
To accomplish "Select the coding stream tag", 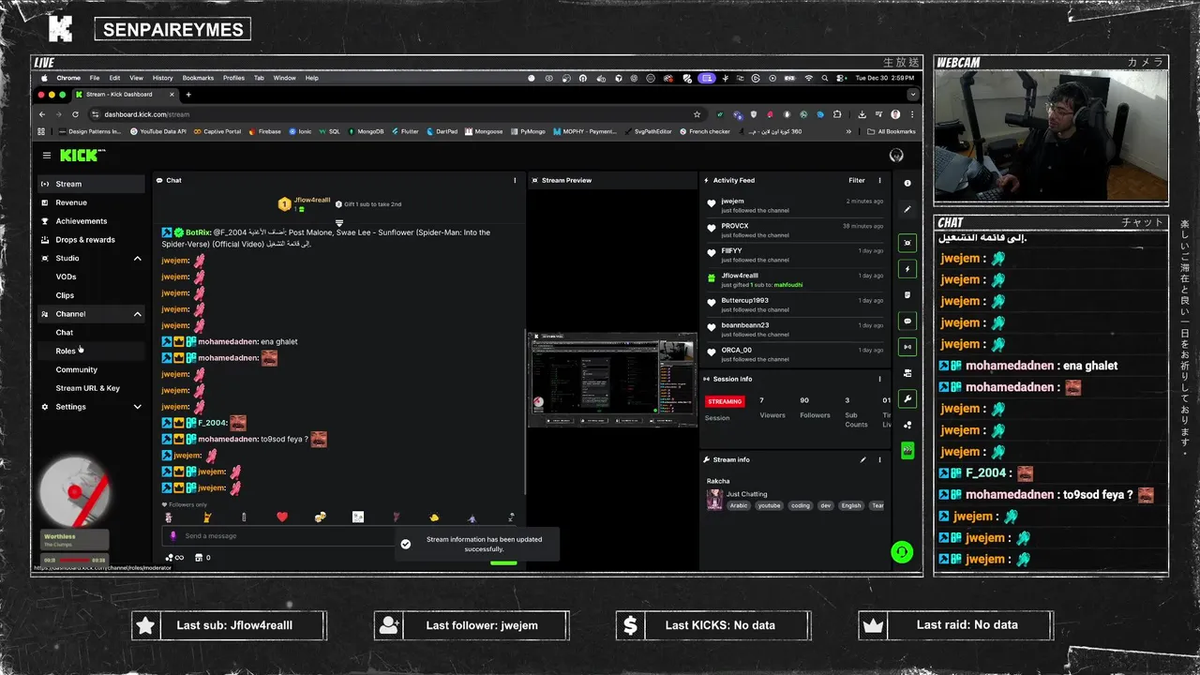I will [800, 505].
